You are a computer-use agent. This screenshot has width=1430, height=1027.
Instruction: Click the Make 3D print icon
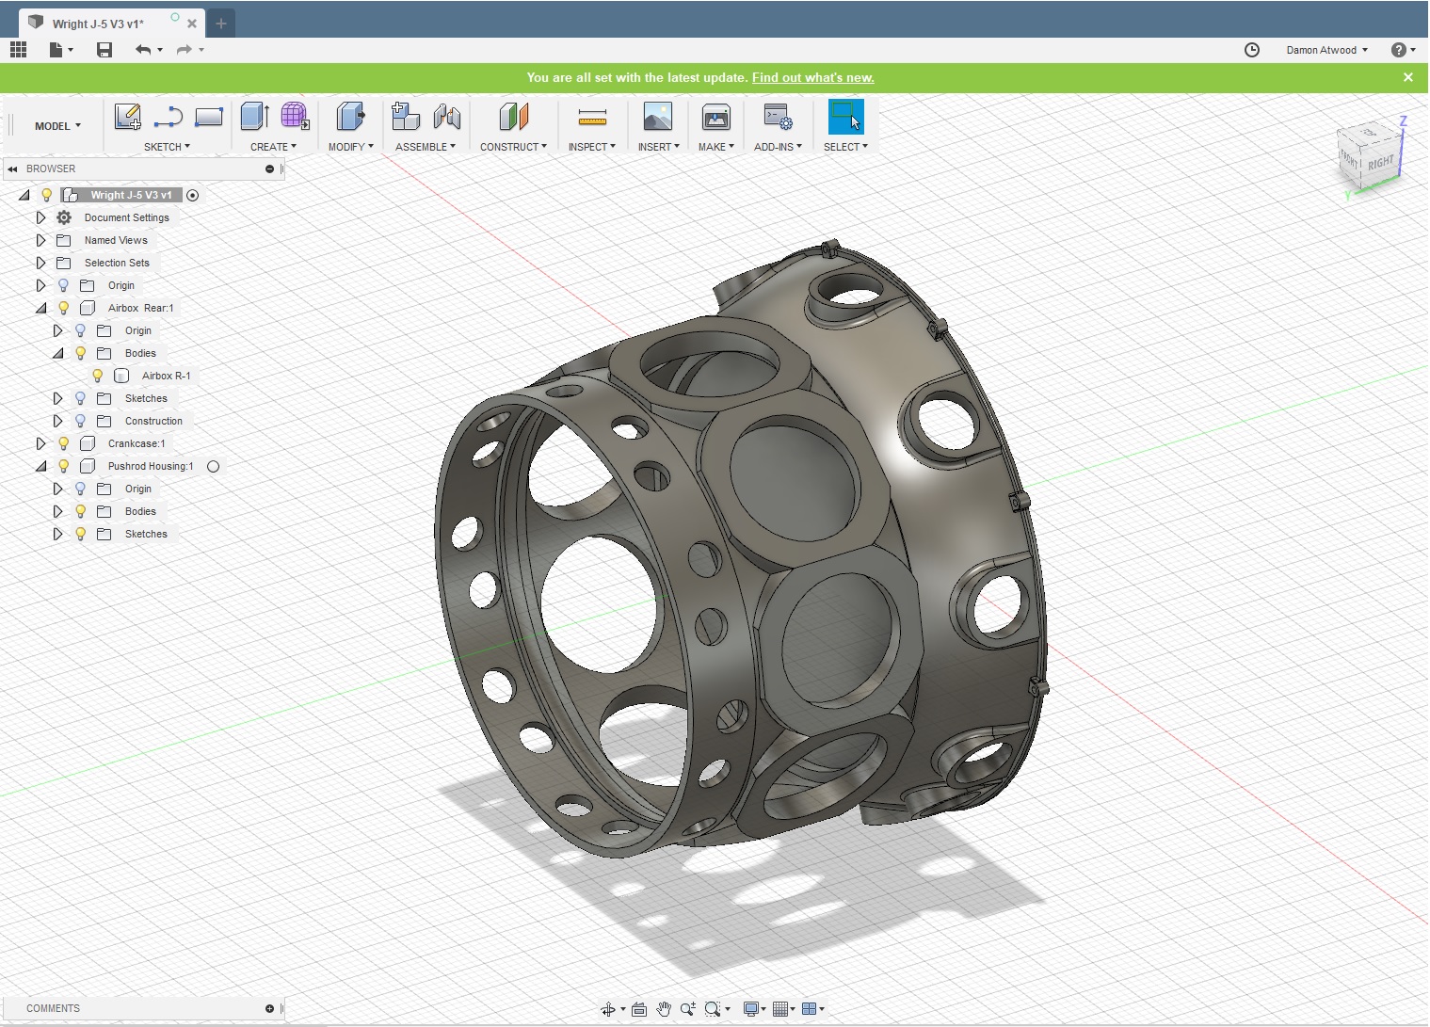pyautogui.click(x=716, y=117)
